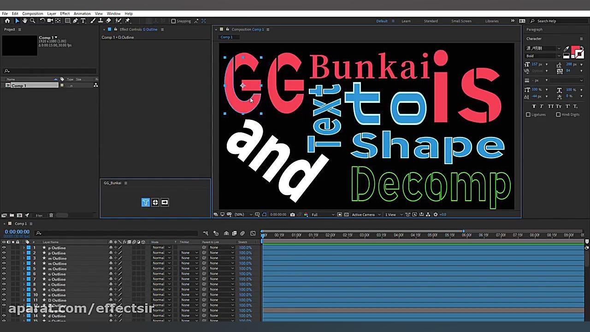Viewport: 590px width, 332px height.
Task: Select the Horizontal Type tool
Action: coord(83,21)
